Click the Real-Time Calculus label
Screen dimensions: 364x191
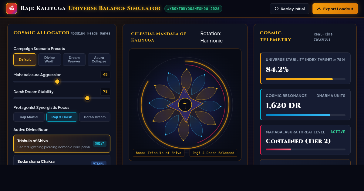[x=323, y=37]
